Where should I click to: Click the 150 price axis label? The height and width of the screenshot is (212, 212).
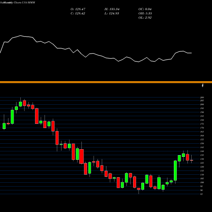click(202, 143)
